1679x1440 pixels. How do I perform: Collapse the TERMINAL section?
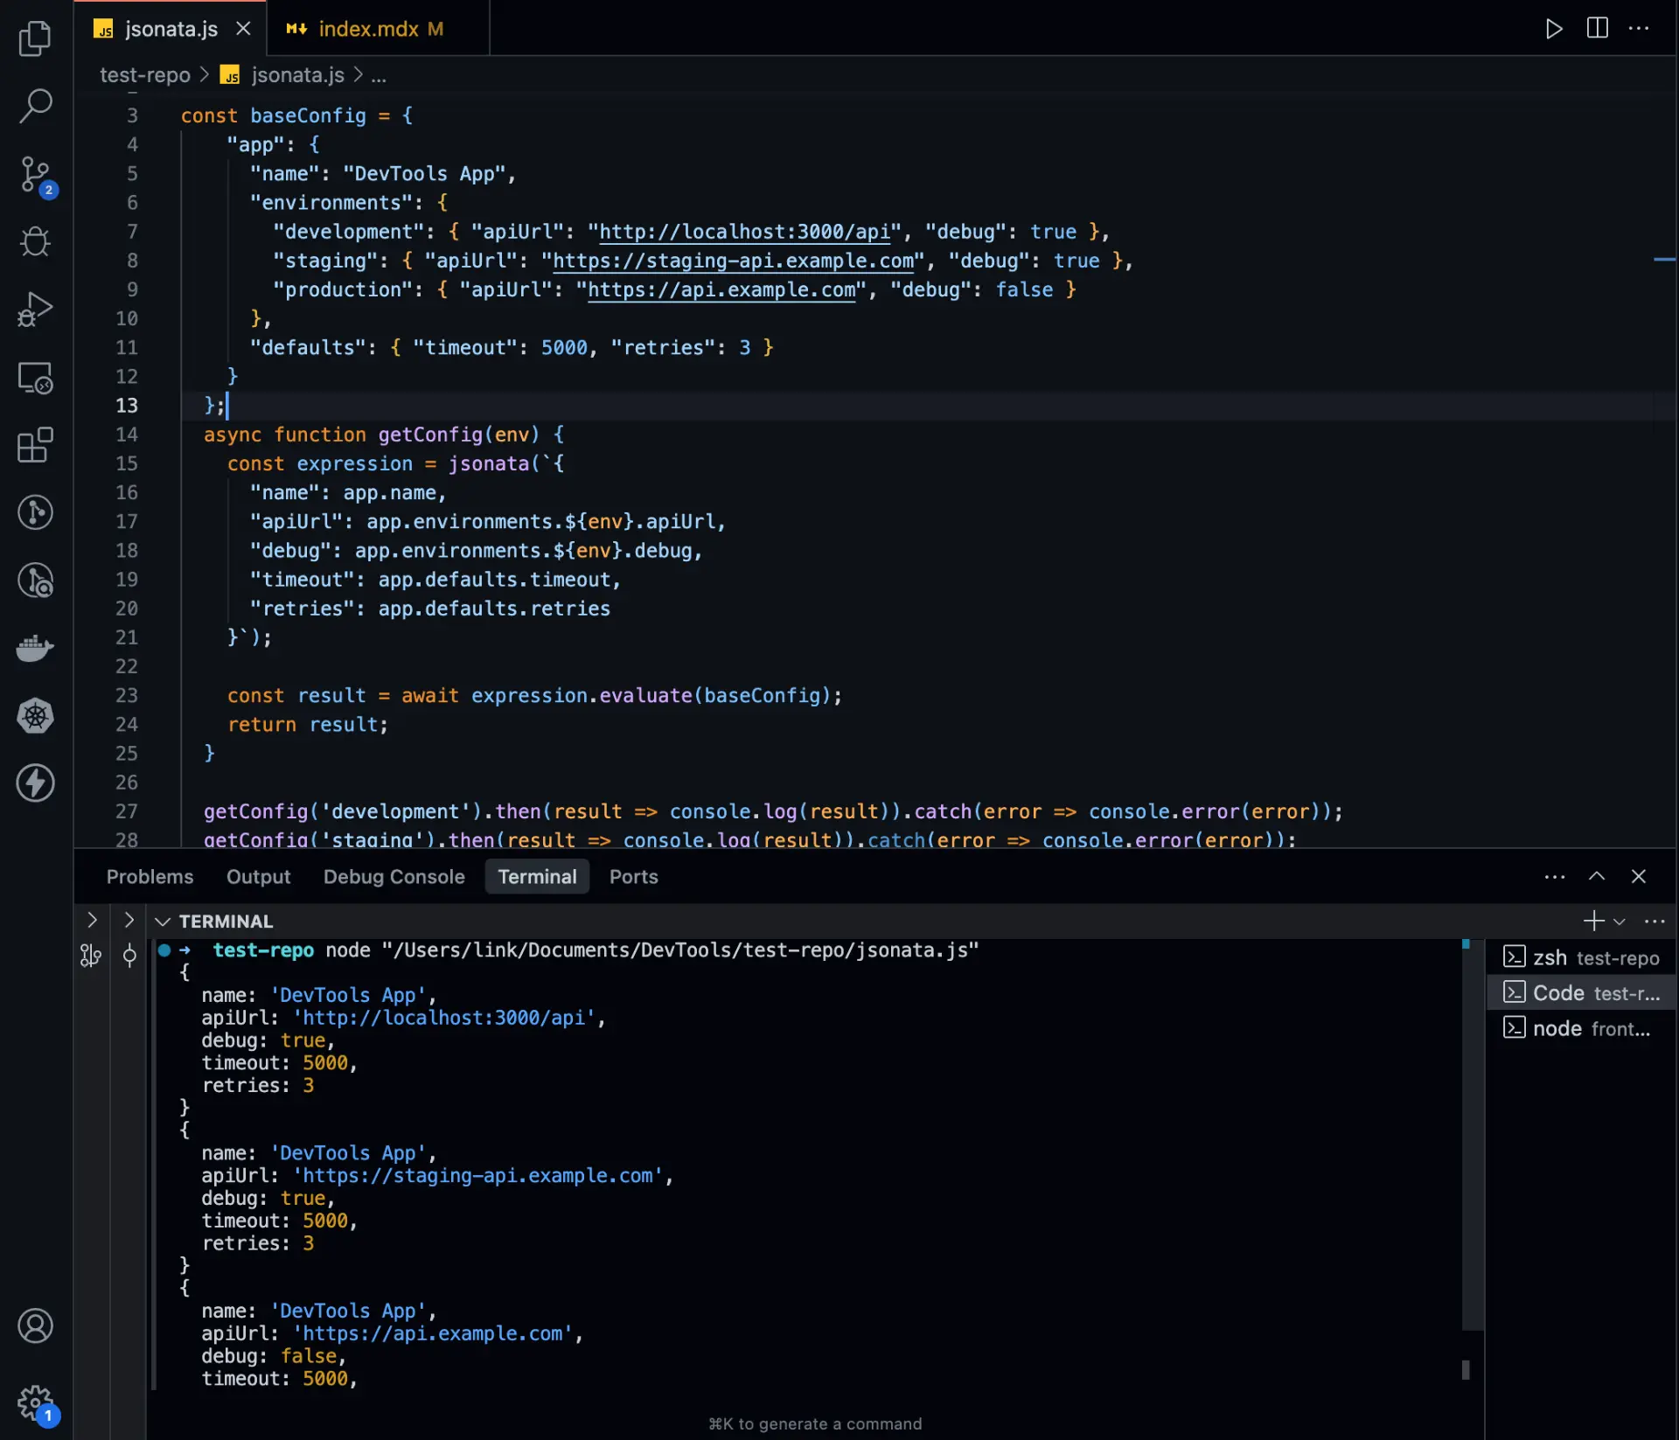(x=162, y=922)
